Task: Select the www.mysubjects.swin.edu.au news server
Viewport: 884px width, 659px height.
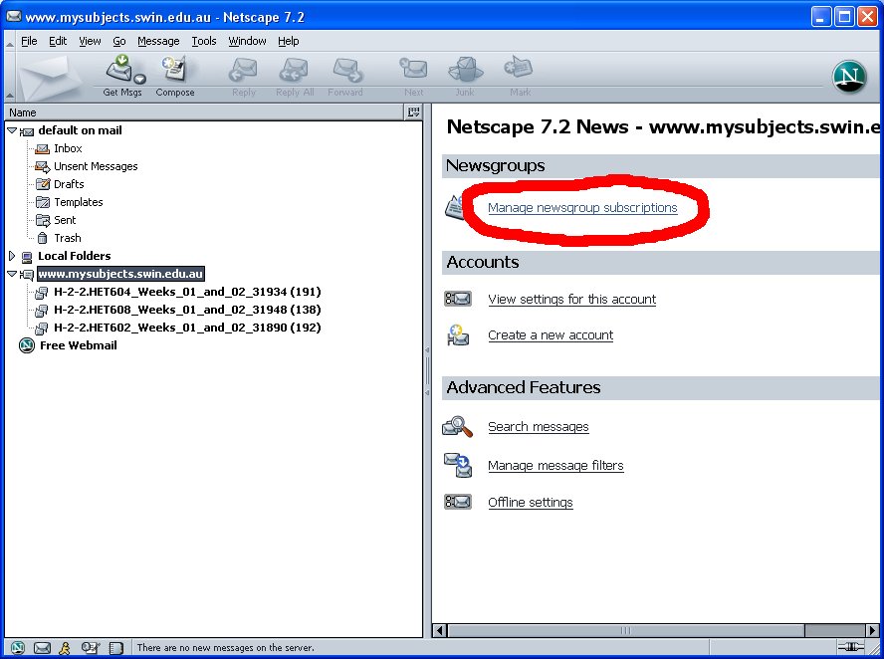Action: [120, 274]
